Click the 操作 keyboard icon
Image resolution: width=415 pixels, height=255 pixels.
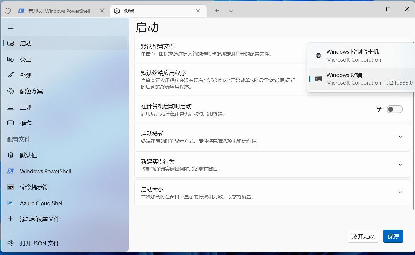pos(11,123)
